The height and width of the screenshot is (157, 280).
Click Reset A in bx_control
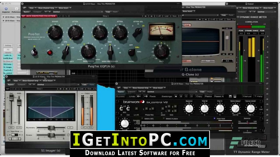219,96
